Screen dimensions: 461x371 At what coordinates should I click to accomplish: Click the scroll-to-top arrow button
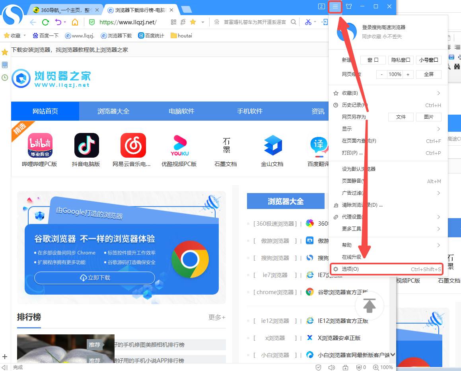point(369,305)
